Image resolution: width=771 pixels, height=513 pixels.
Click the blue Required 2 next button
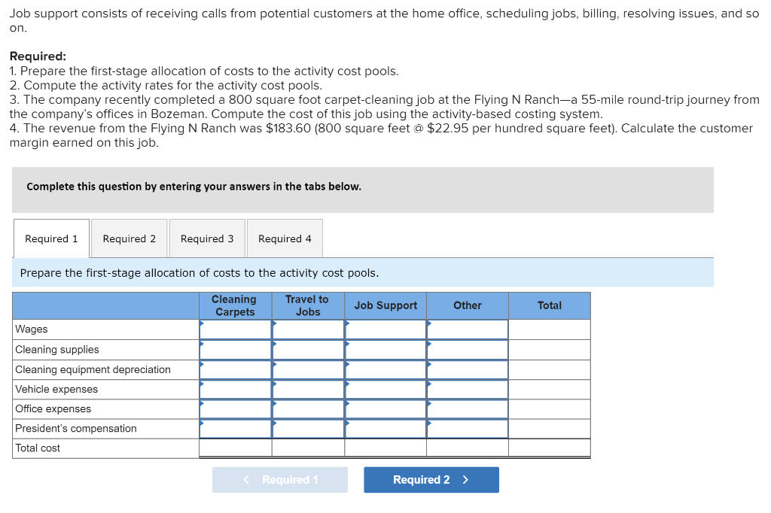coord(431,480)
